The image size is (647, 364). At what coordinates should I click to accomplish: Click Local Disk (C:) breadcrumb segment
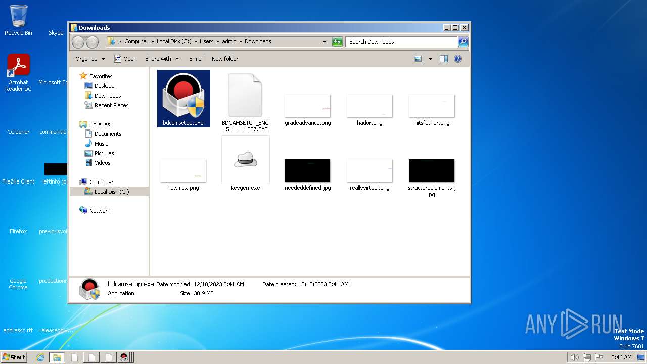click(x=174, y=42)
